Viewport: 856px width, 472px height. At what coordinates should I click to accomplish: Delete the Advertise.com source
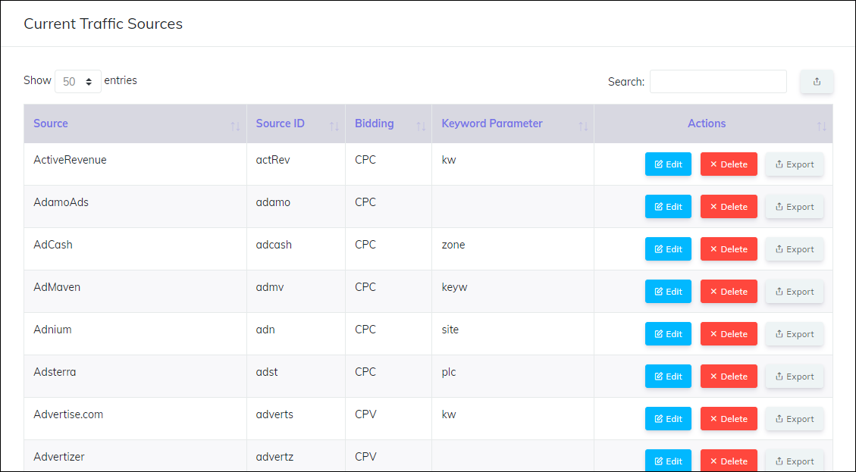point(729,418)
